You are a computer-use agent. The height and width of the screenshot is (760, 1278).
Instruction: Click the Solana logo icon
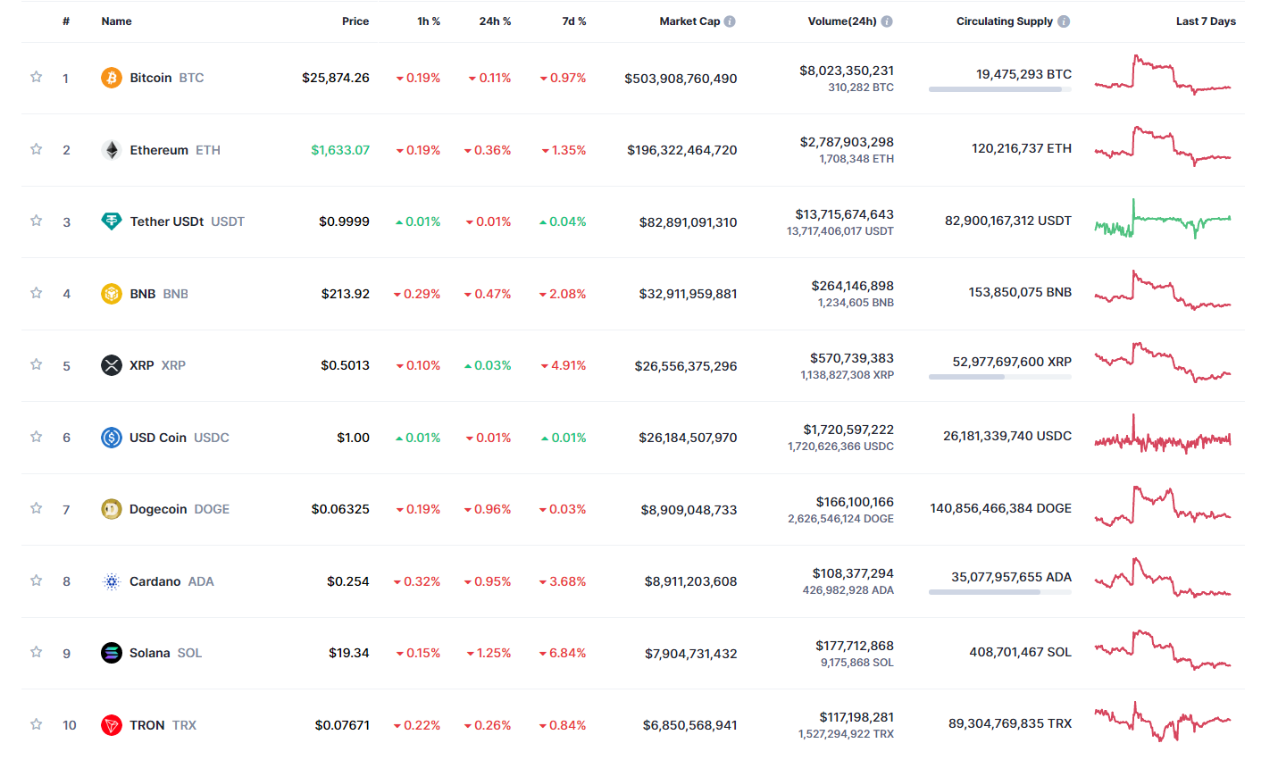112,653
